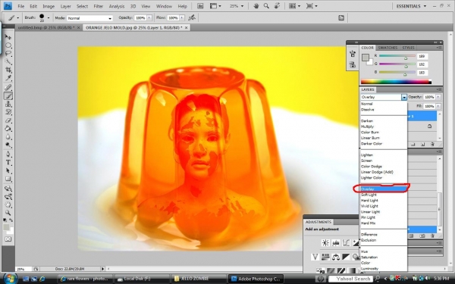Select the Path Selection tool
Screen dimensions: 455x284
pos(8,170)
